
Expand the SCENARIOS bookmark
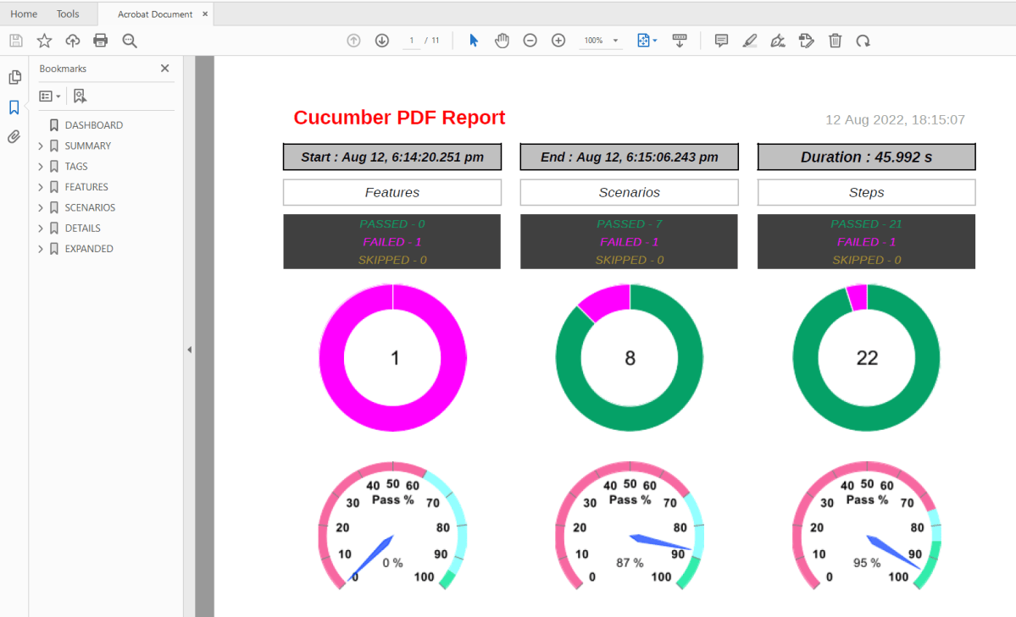tap(41, 207)
